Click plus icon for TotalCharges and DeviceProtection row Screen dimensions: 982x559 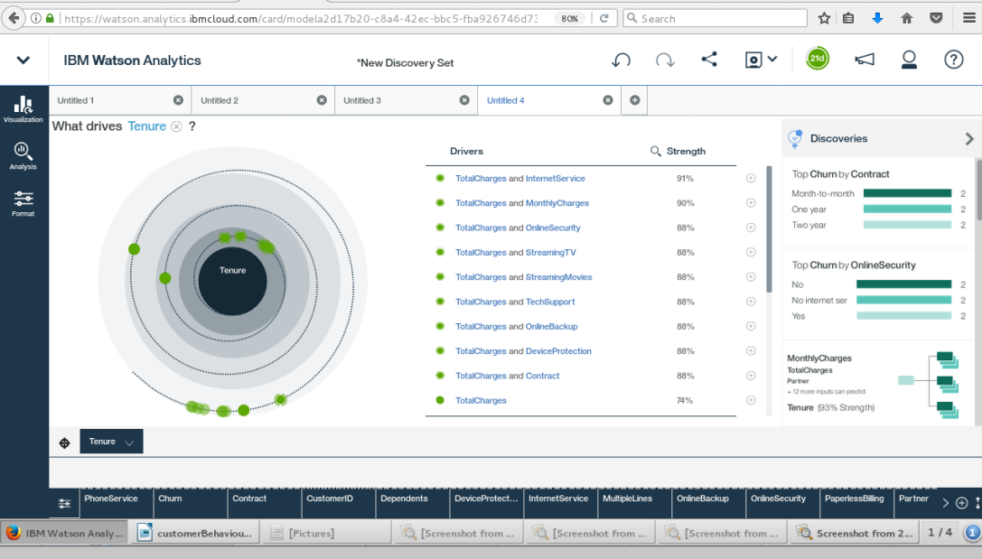pyautogui.click(x=751, y=351)
